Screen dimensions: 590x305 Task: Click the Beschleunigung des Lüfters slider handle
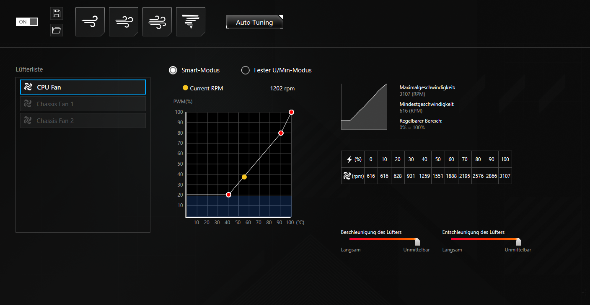[x=417, y=242]
